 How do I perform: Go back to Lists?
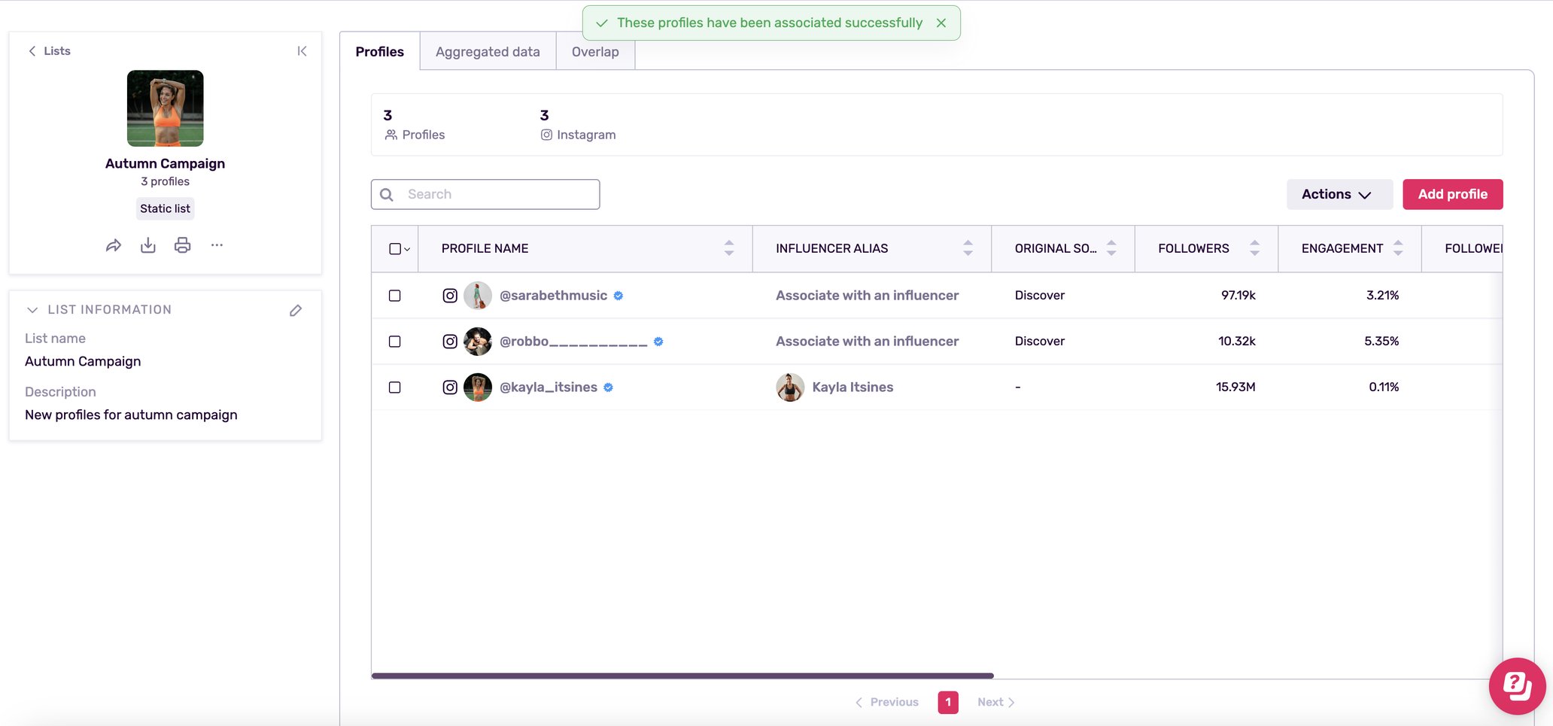click(50, 51)
